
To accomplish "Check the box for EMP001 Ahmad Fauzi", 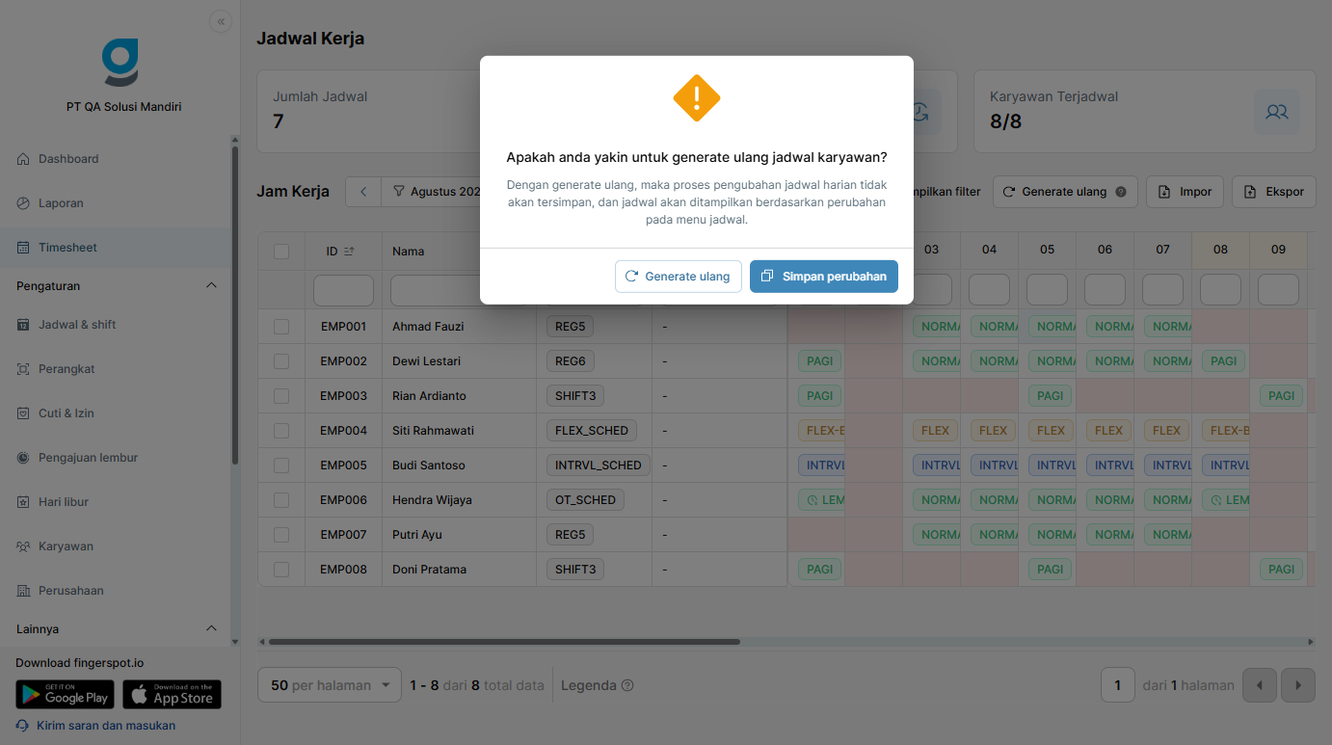I will 281,327.
